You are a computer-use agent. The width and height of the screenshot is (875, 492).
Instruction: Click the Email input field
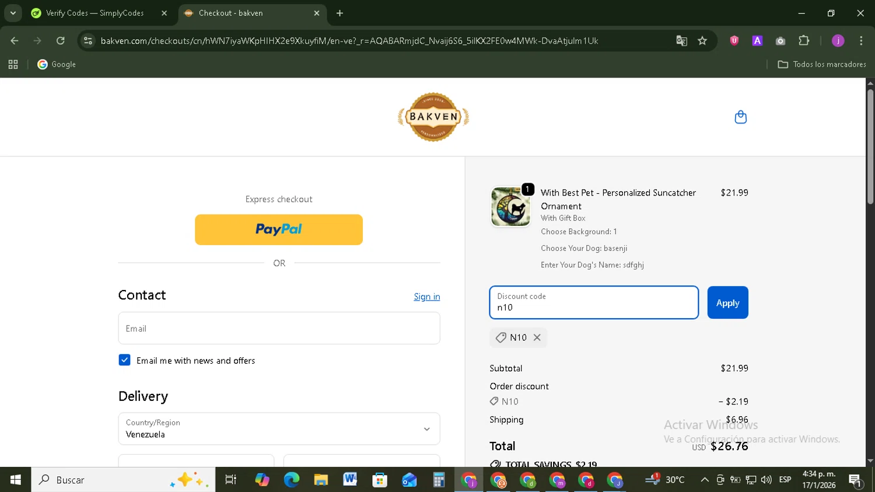[279, 328]
